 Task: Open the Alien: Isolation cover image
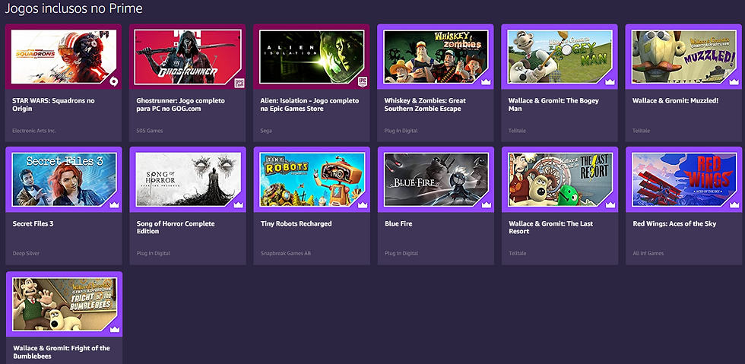312,56
